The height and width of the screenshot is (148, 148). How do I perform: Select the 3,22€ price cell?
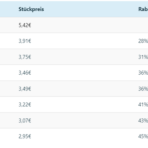[x=25, y=105]
